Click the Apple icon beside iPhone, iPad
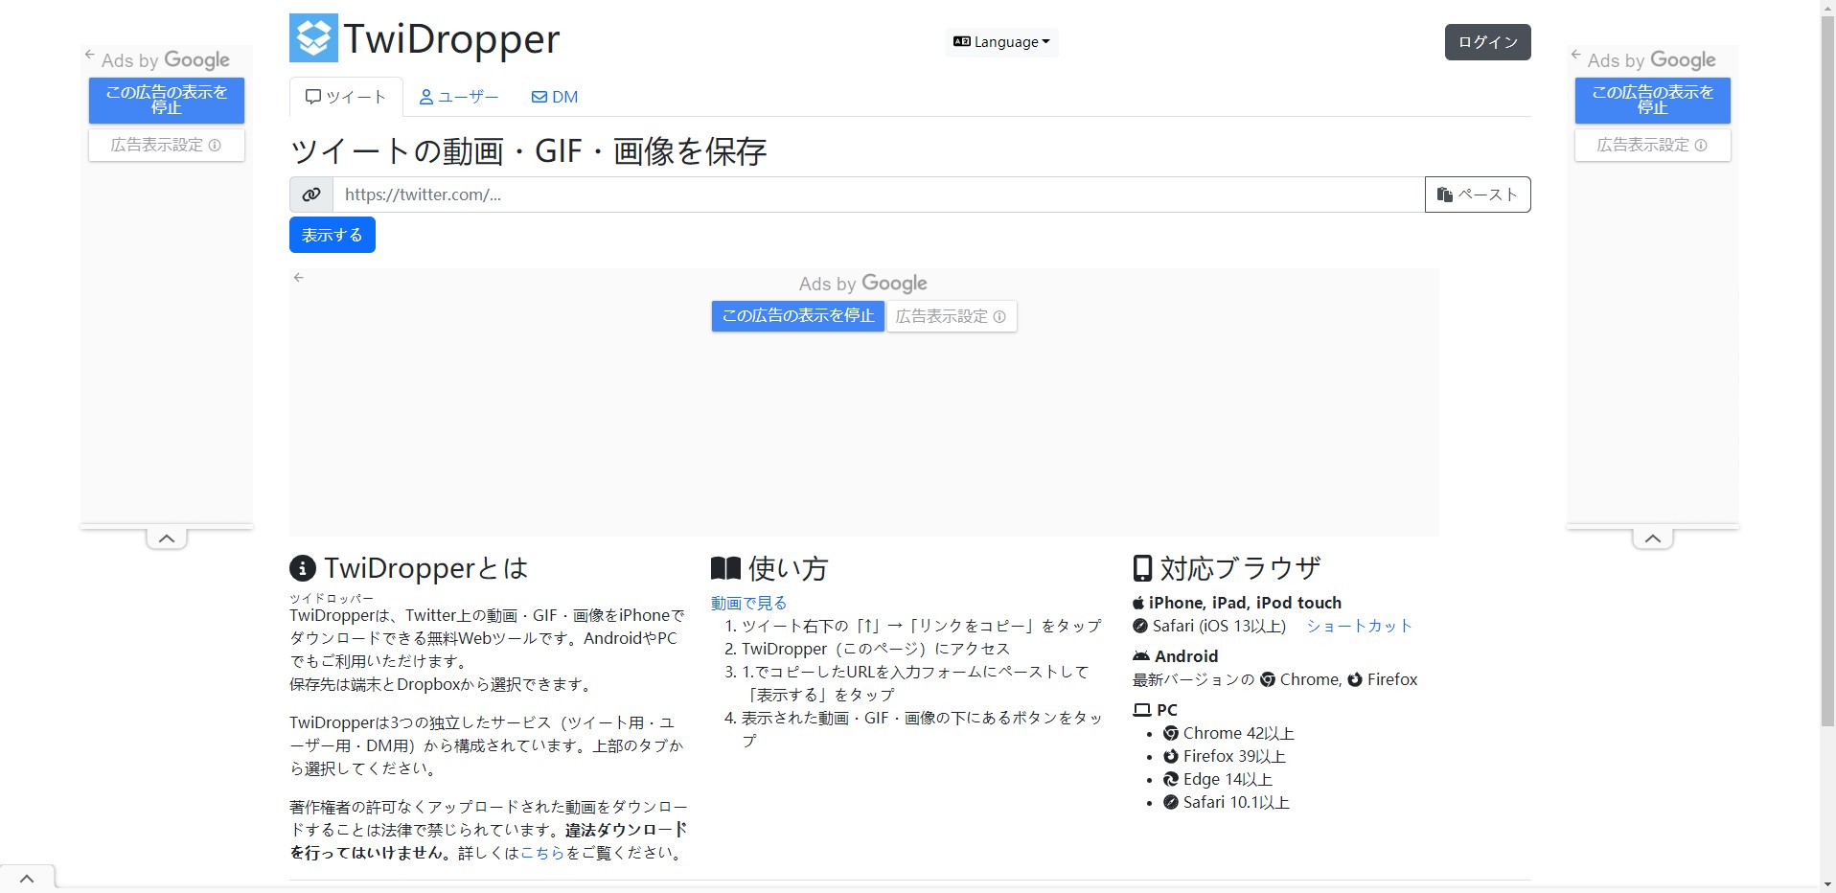Viewport: 1836px width, 893px height. [1138, 603]
